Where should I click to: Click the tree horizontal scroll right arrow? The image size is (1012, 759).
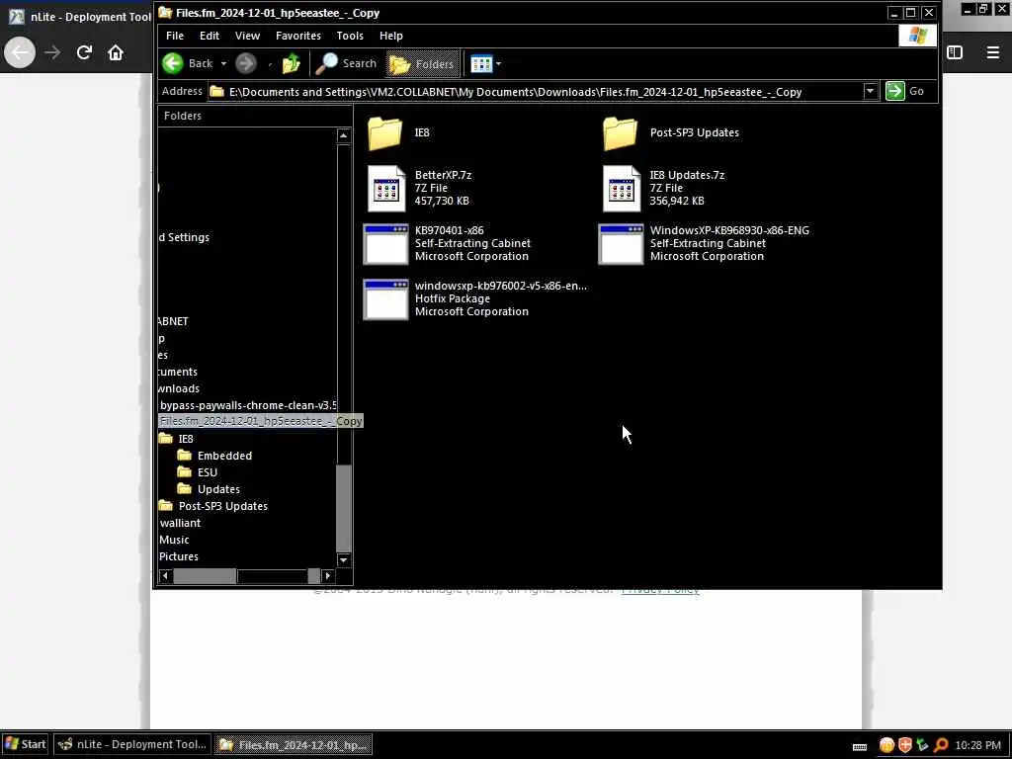pyautogui.click(x=328, y=576)
